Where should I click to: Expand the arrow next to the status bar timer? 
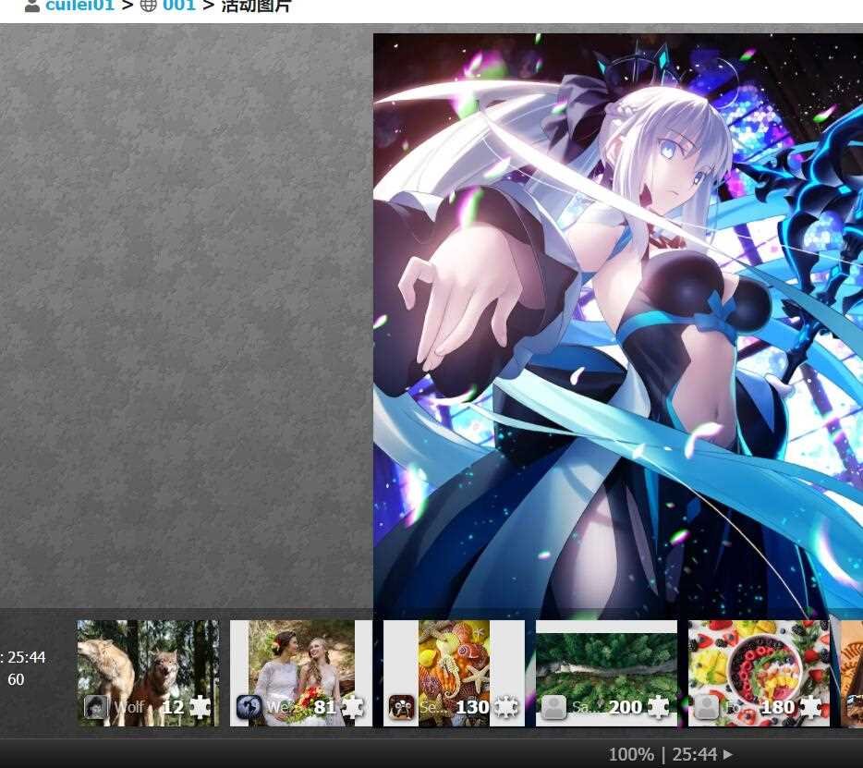point(727,754)
